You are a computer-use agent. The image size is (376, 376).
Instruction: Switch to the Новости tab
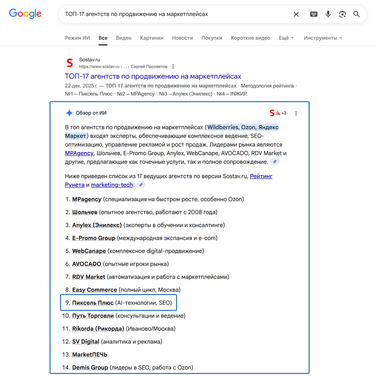[182, 38]
